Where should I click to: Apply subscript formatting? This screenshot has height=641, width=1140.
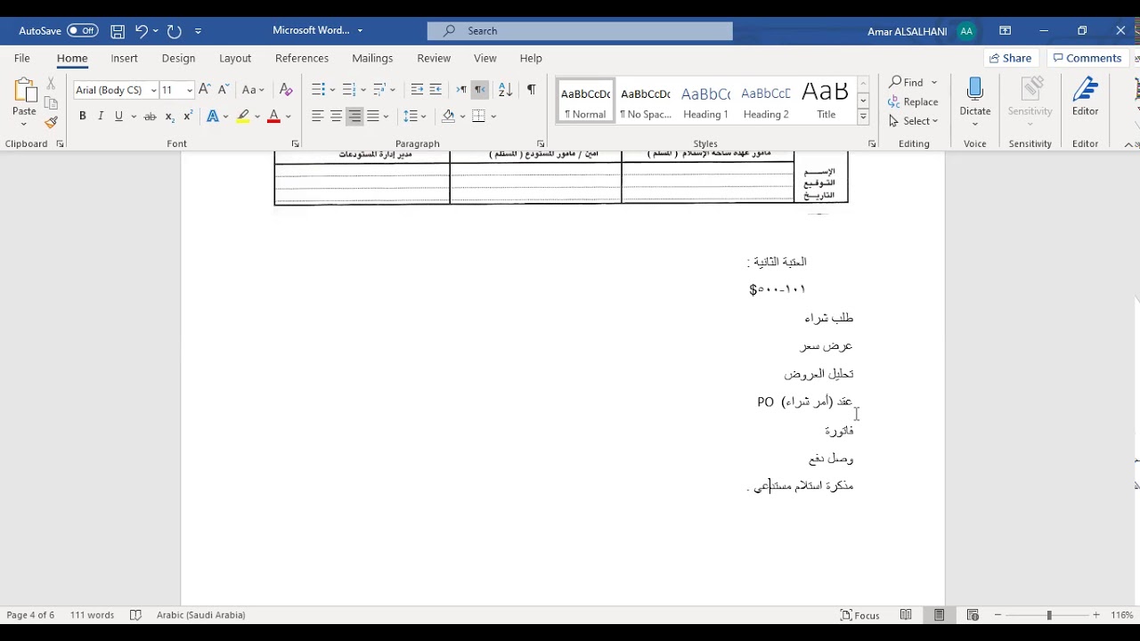point(170,117)
